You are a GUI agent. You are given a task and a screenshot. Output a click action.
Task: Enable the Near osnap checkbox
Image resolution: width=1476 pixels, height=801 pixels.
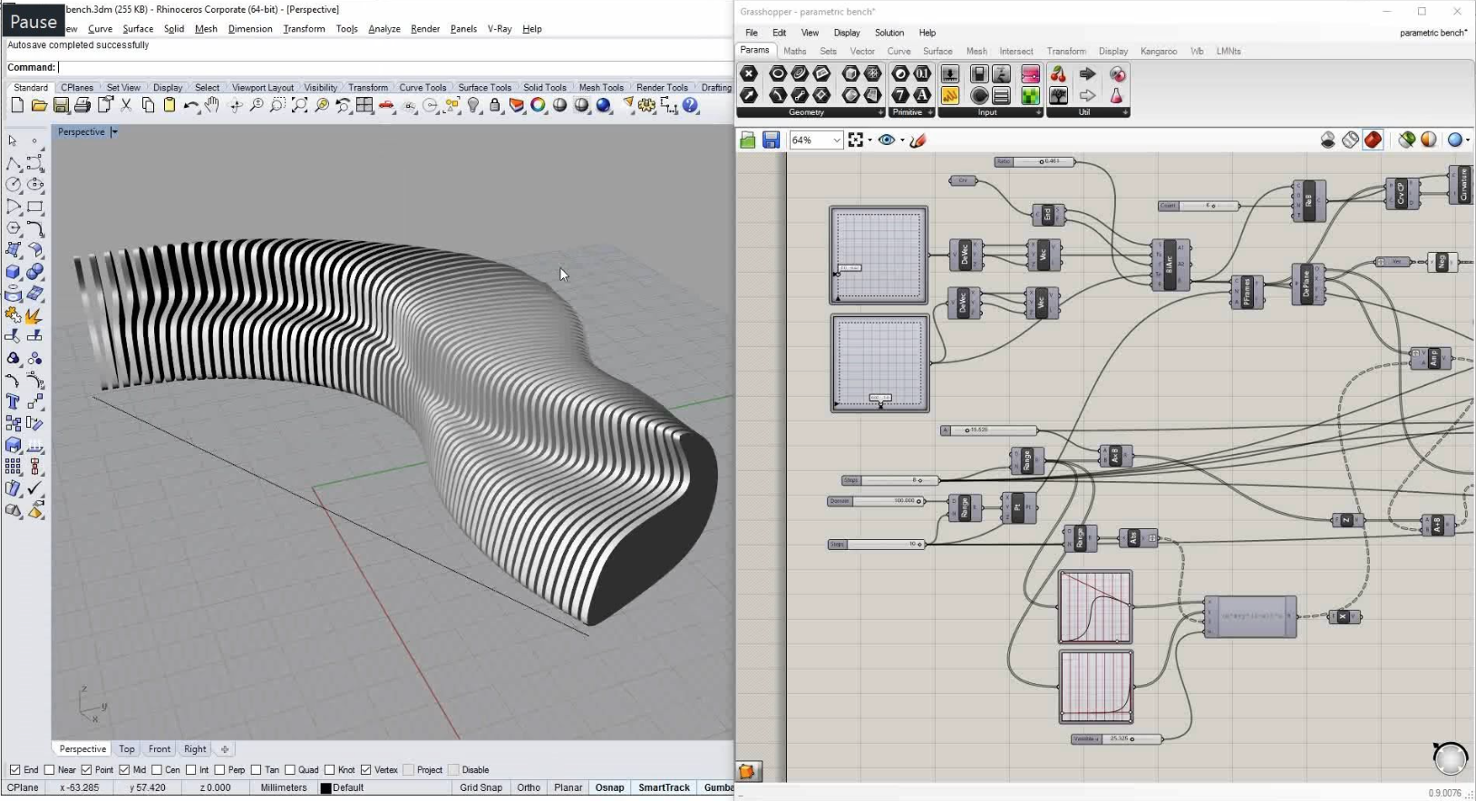[50, 770]
